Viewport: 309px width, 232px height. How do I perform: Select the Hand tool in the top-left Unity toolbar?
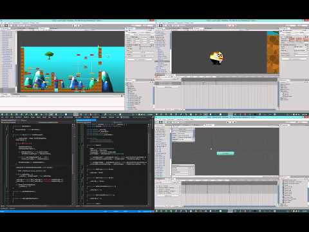coord(3,26)
